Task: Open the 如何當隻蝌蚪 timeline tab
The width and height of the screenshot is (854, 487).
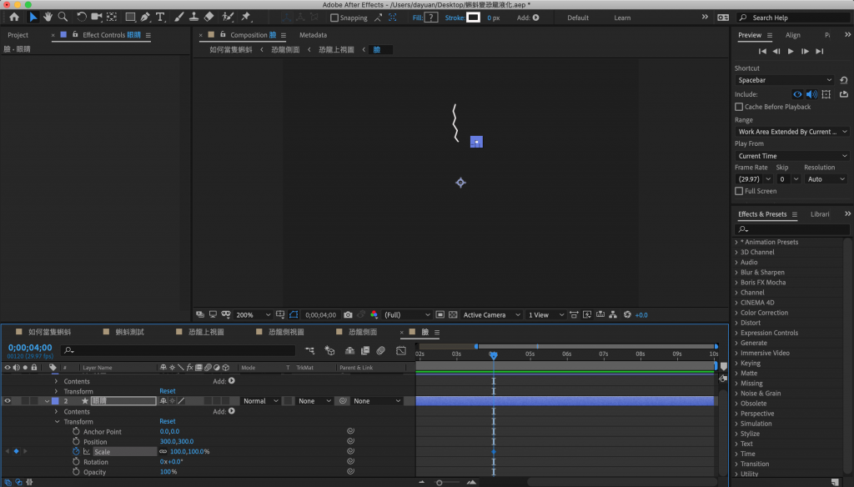Action: point(49,332)
